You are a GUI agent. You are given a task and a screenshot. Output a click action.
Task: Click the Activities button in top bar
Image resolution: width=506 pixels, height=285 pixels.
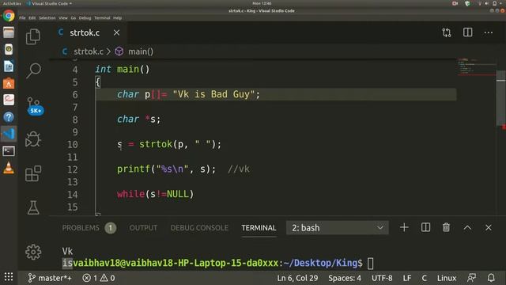pyautogui.click(x=12, y=3)
